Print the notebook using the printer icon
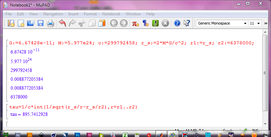 50,24
